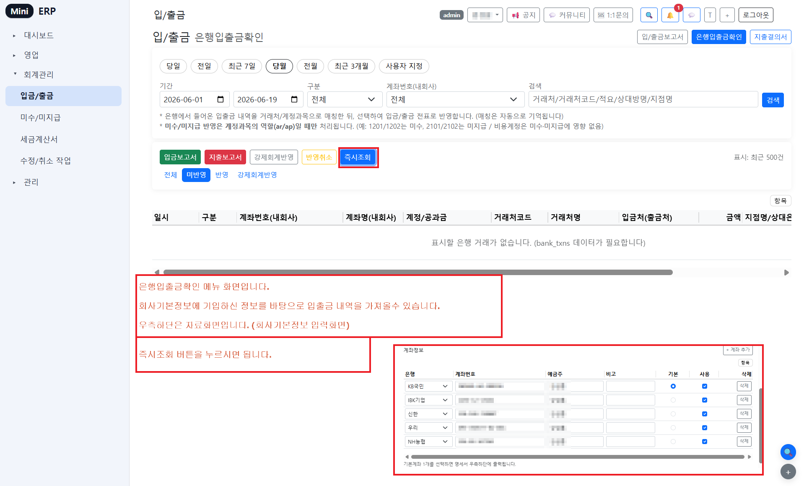This screenshot has height=486, width=804.
Task: Select 우리 row 기본 radio button
Action: click(673, 428)
